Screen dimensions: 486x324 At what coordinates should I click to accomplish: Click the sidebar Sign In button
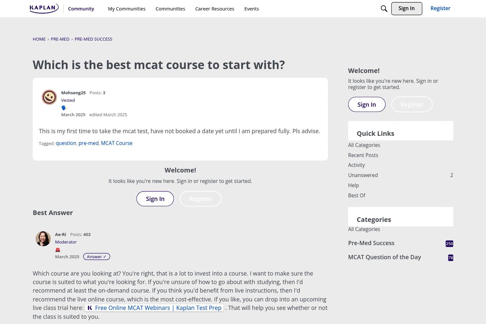[367, 104]
